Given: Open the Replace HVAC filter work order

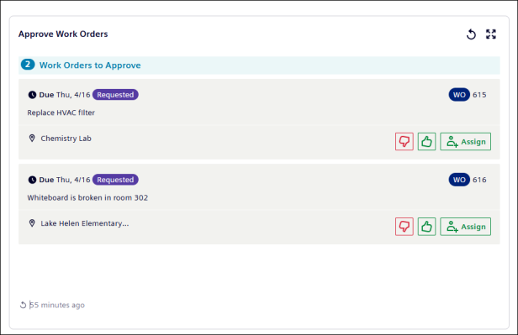Looking at the screenshot, I should (61, 113).
